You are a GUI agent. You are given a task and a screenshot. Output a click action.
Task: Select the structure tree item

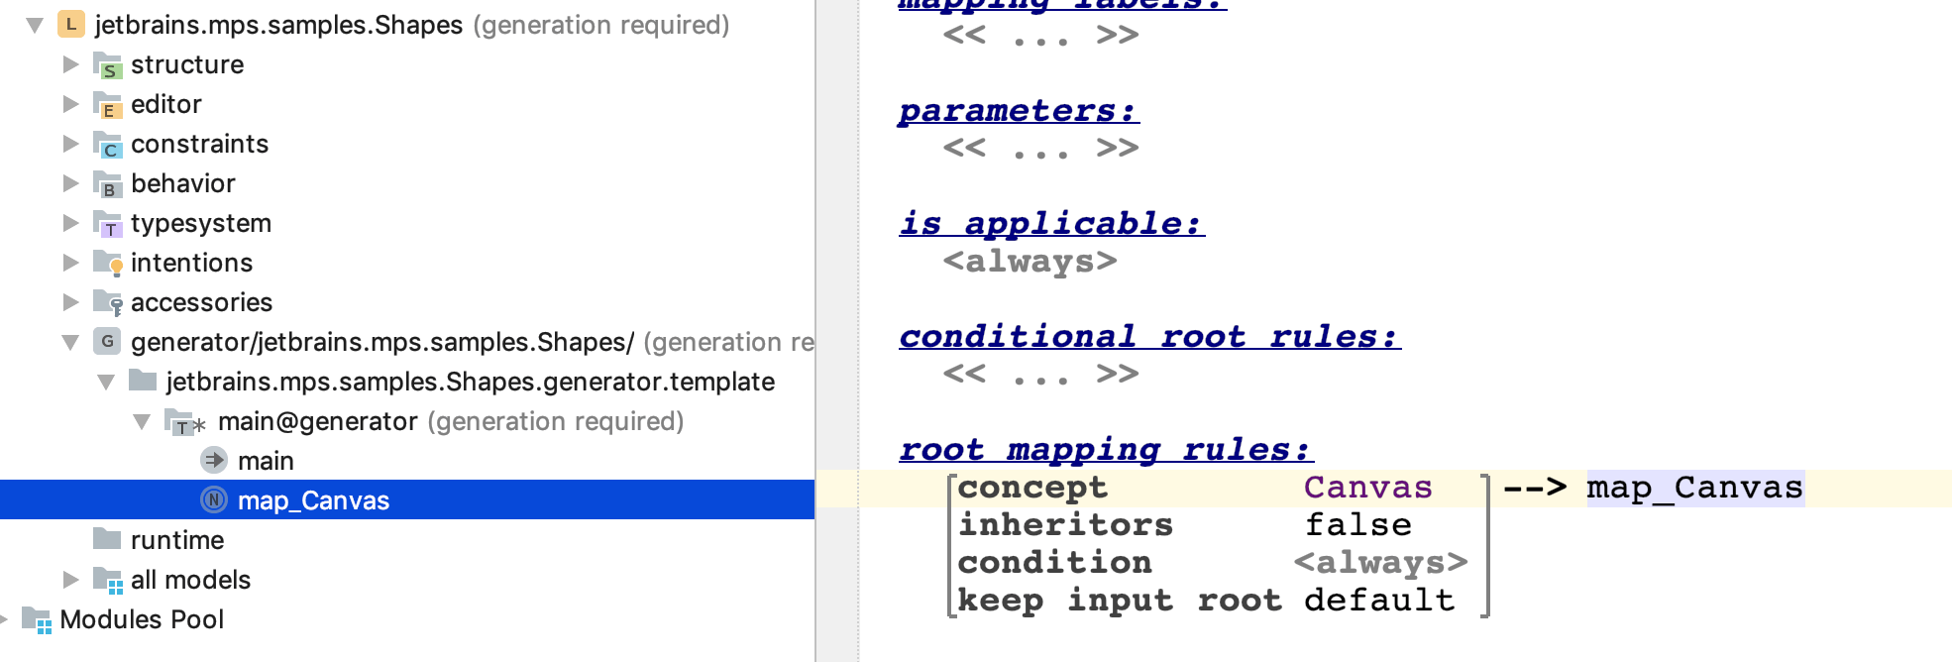187,64
